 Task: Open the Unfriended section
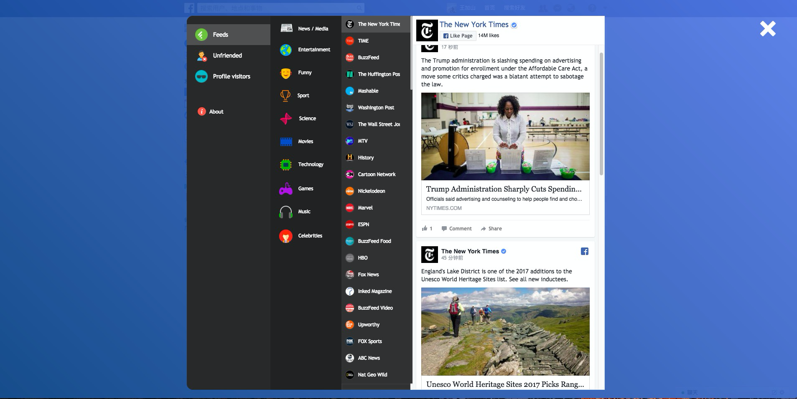pos(229,56)
